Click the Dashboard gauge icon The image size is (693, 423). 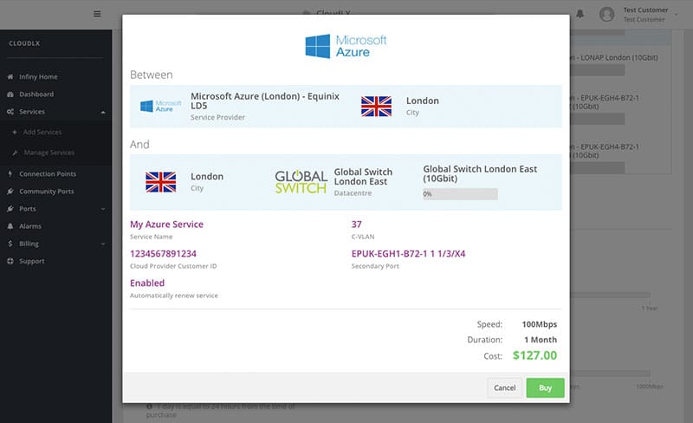tap(10, 94)
